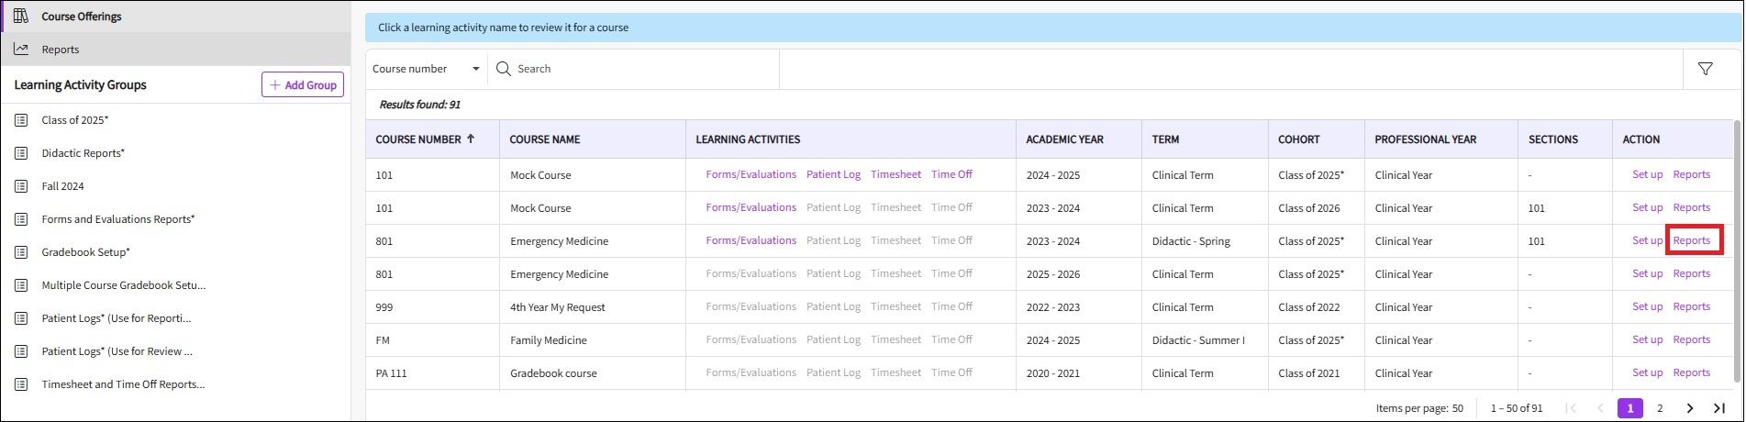Click the Reports chart icon in sidebar
The height and width of the screenshot is (422, 1746).
[x=21, y=50]
